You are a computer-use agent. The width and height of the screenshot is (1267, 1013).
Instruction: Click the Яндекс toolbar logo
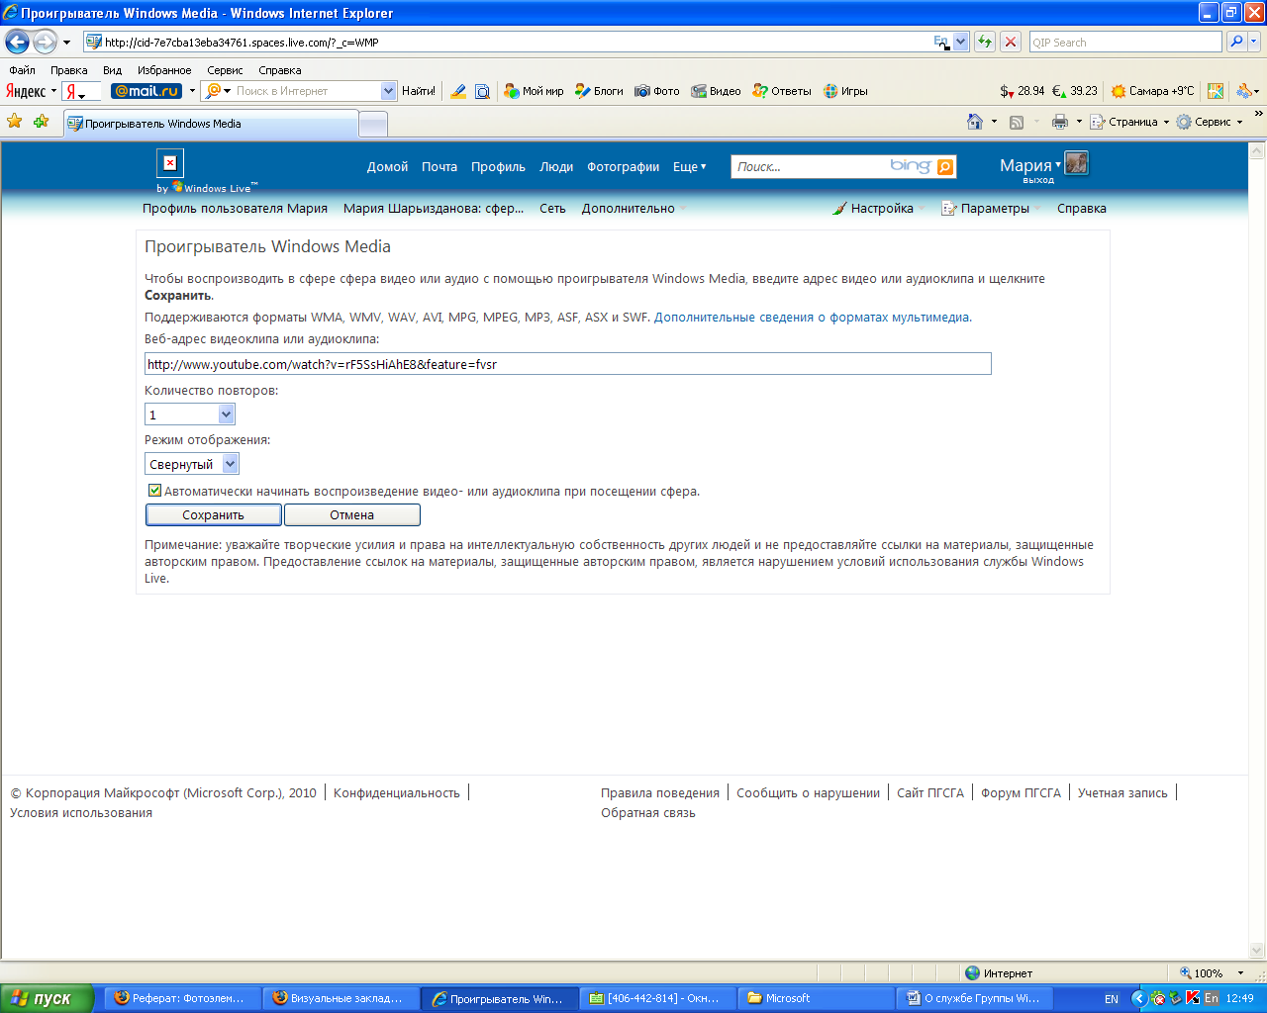click(x=26, y=91)
